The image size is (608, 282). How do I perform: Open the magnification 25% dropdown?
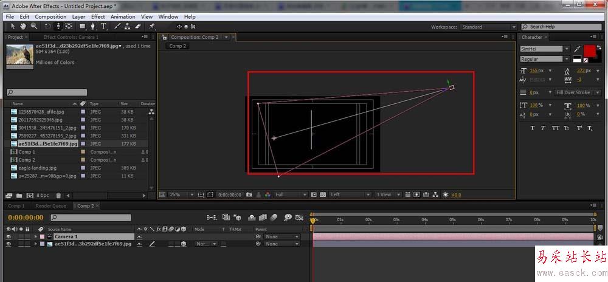click(181, 194)
